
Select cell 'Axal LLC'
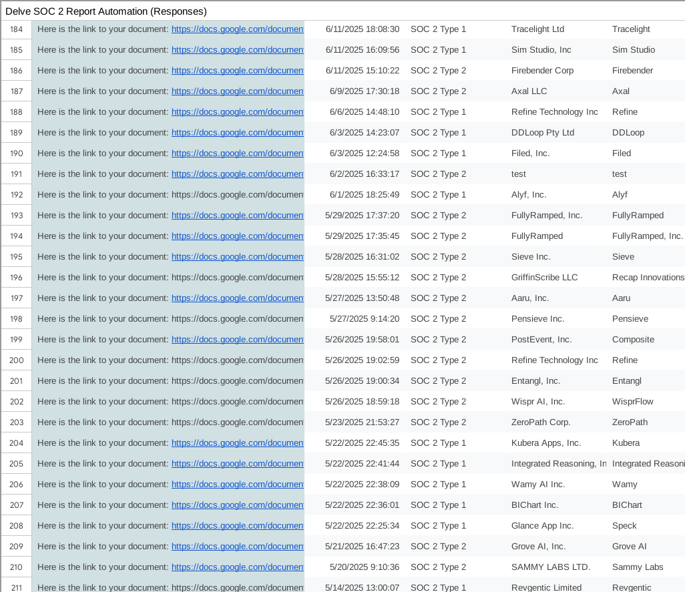[x=529, y=91]
